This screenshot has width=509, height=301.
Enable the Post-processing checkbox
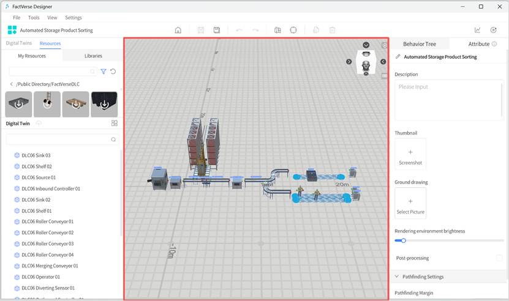[x=499, y=258]
